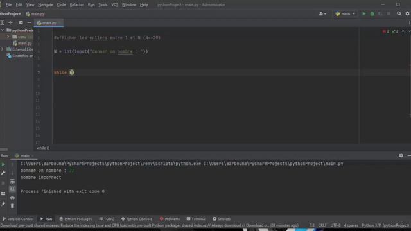Click the UTF-8 encoding in status bar
Image resolution: width=411 pixels, height=231 pixels.
pyautogui.click(x=335, y=225)
